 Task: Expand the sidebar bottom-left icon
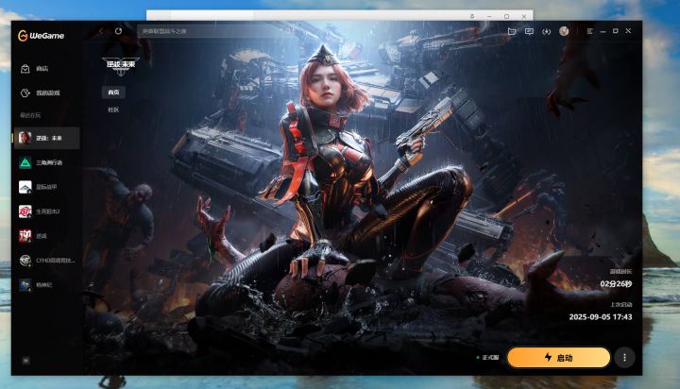(26, 361)
